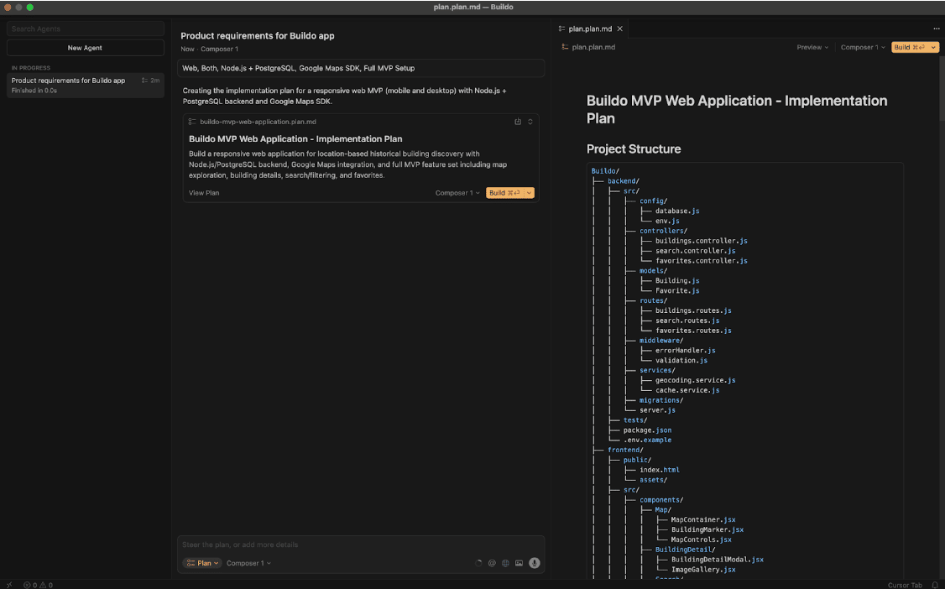945x589 pixels.
Task: Open the three-dots menu in editor tab bar
Action: 936,29
